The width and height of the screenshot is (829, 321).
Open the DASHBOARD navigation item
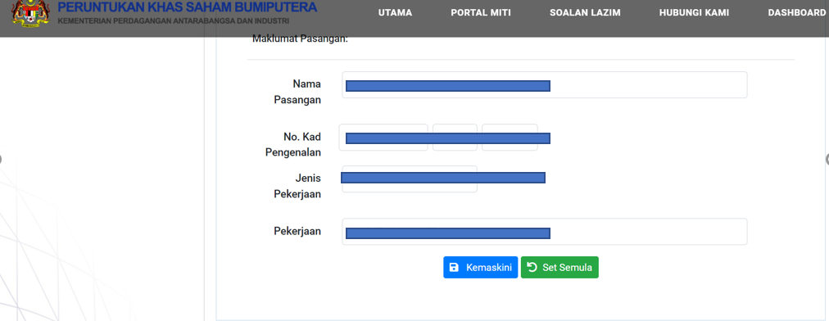click(797, 12)
